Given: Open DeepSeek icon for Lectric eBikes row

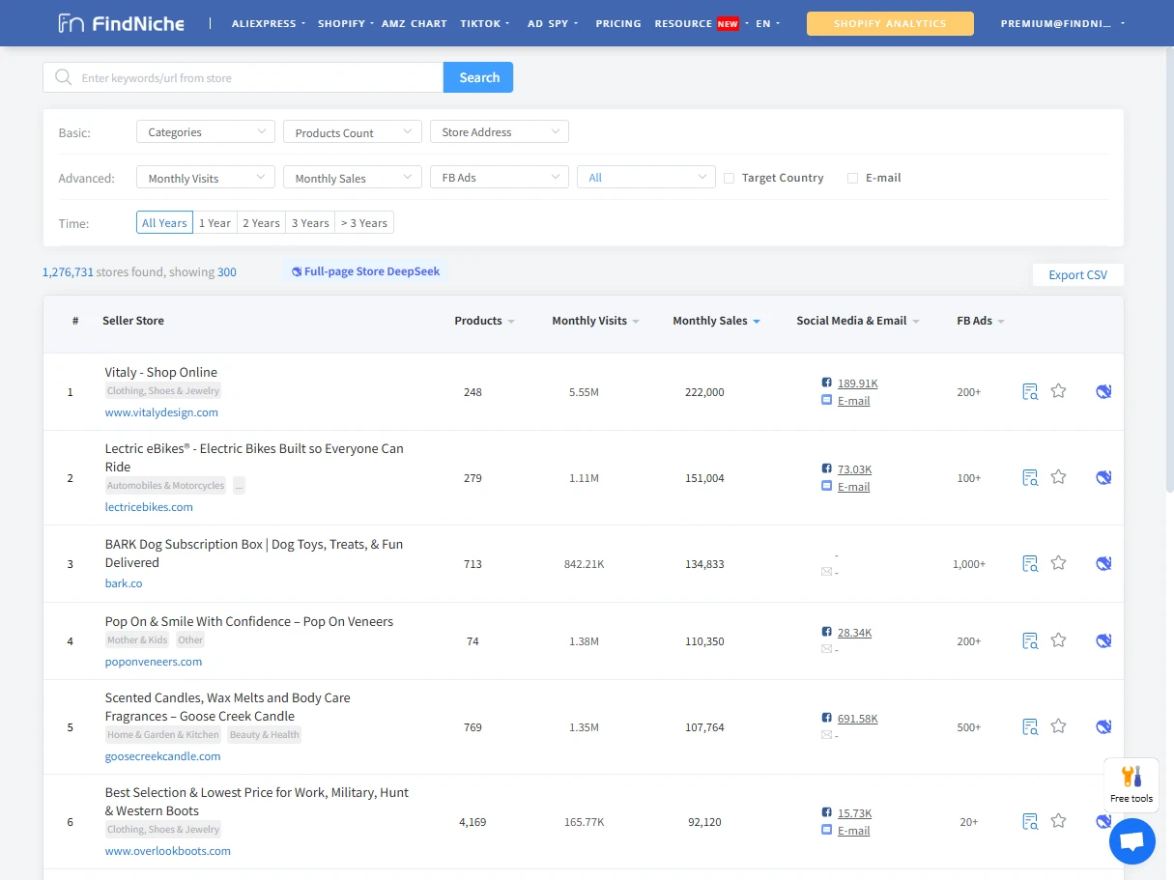Looking at the screenshot, I should coord(1103,477).
